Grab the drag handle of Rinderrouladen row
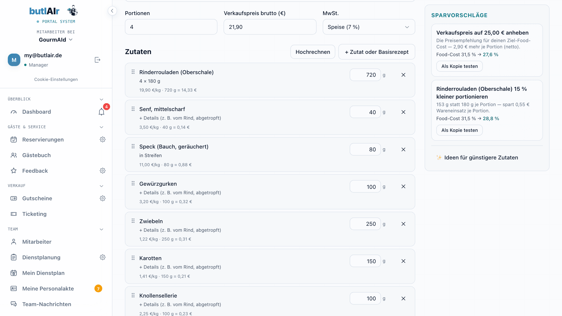This screenshot has height=316, width=562. point(133,72)
